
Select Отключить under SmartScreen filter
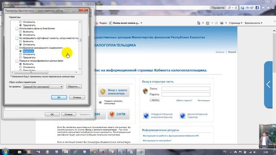point(20,35)
